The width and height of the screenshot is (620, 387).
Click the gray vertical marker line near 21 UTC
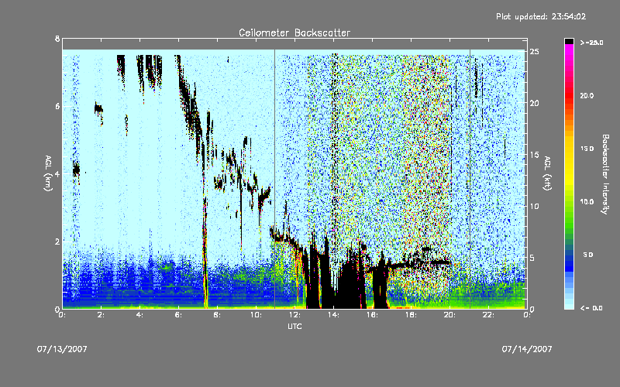pyautogui.click(x=470, y=178)
